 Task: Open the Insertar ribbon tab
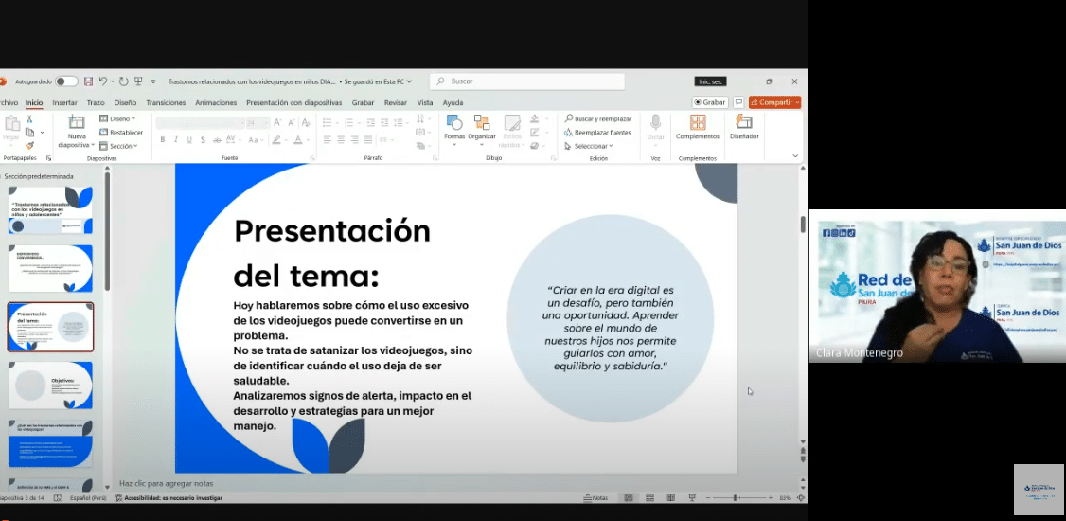coord(64,102)
